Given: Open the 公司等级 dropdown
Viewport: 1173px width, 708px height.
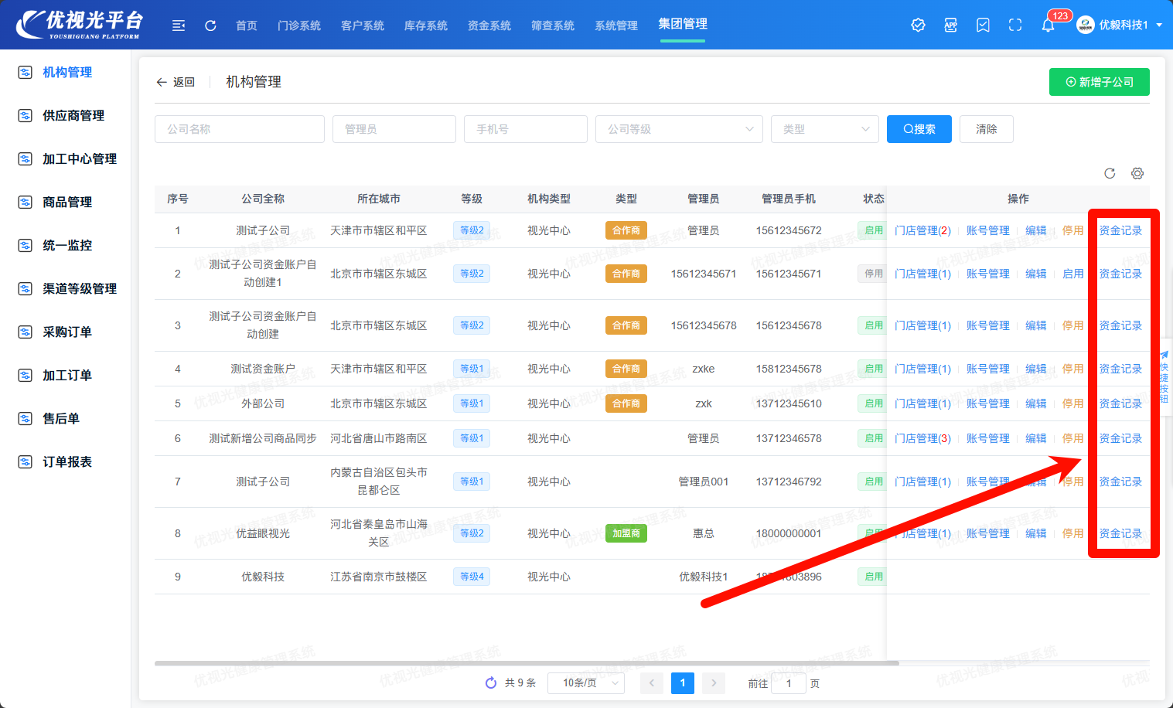Looking at the screenshot, I should (679, 129).
